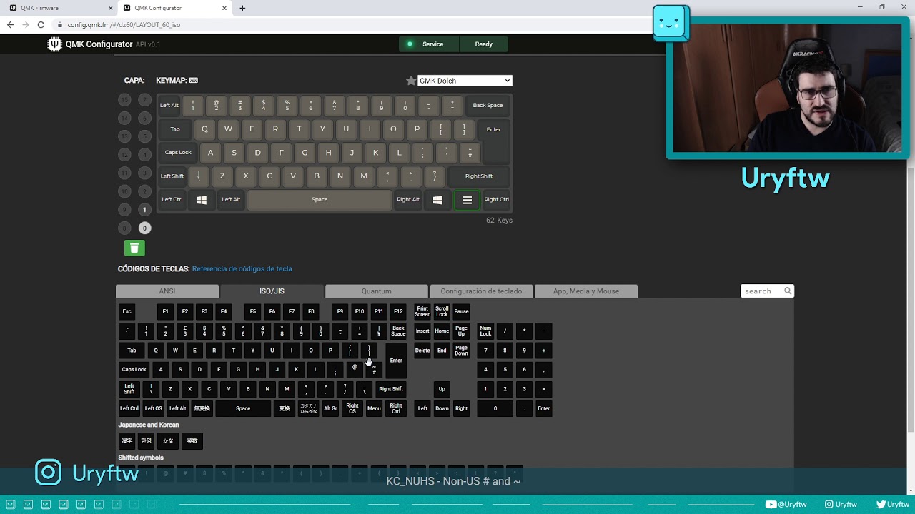Image resolution: width=915 pixels, height=514 pixels.
Task: Open the ANSI keycodes tab
Action: [167, 291]
